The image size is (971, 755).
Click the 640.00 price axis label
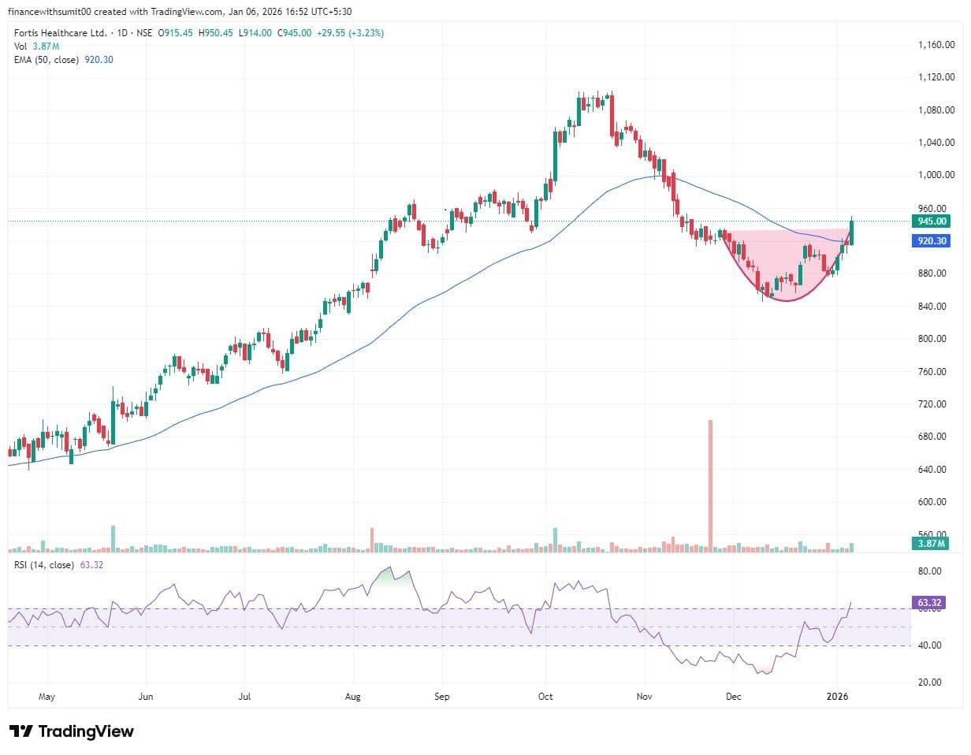pos(934,470)
